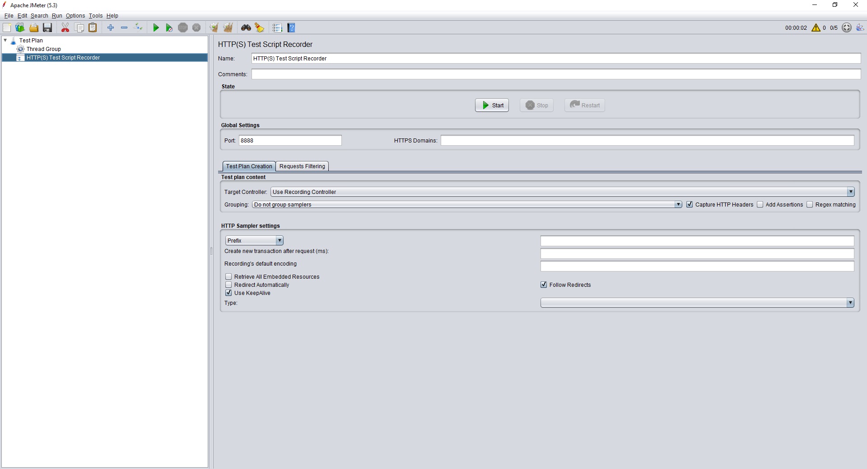Select the Test Plan Creation tab
This screenshot has height=469, width=867.
[x=249, y=166]
